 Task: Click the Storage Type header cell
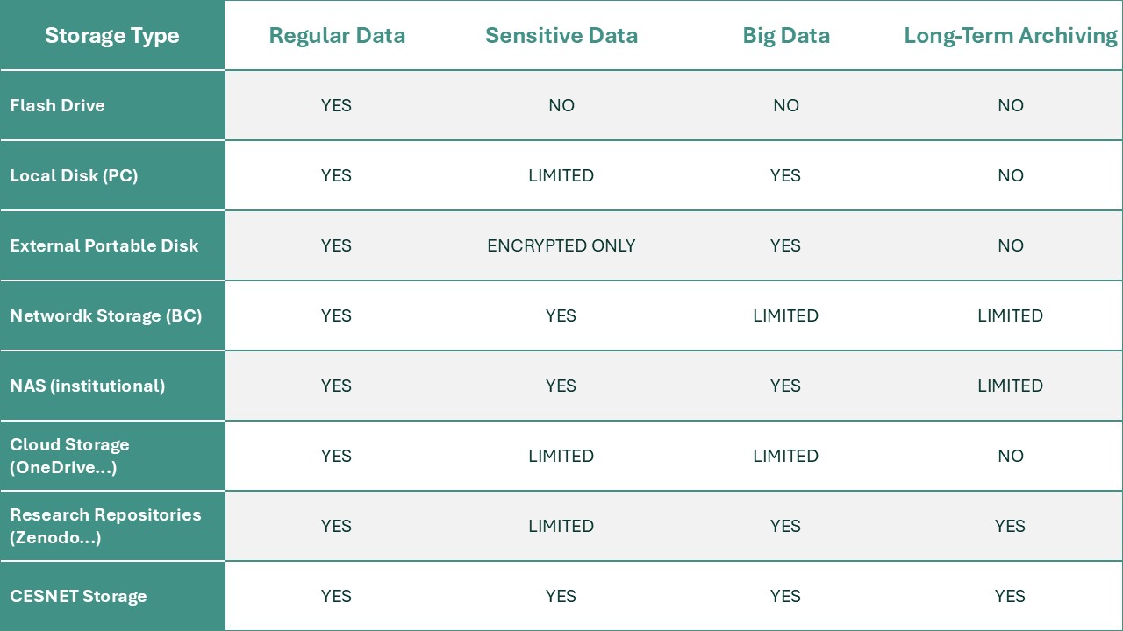(111, 36)
